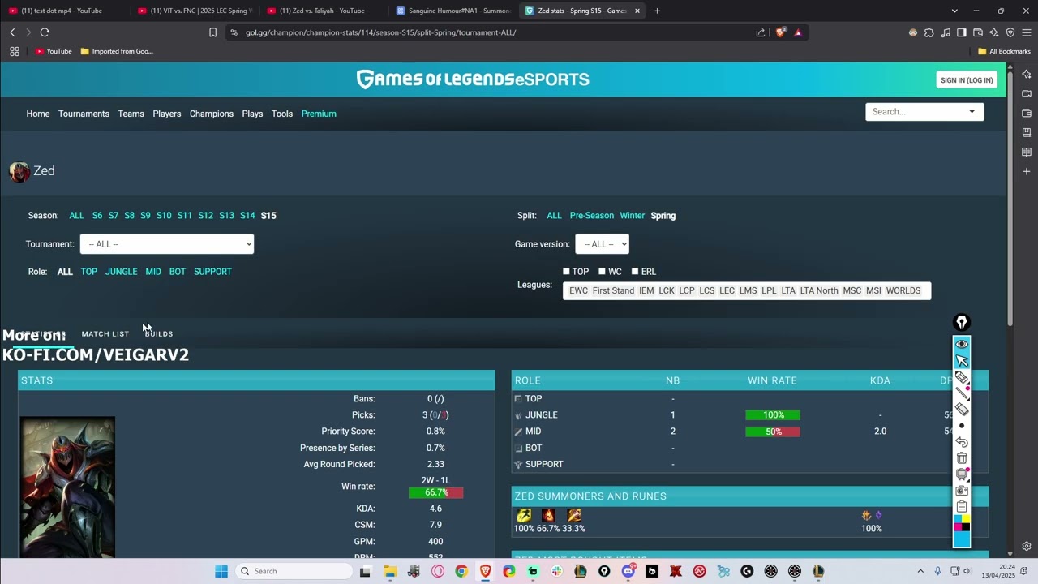The image size is (1038, 584).
Task: Open the Windows Start menu
Action: click(221, 571)
